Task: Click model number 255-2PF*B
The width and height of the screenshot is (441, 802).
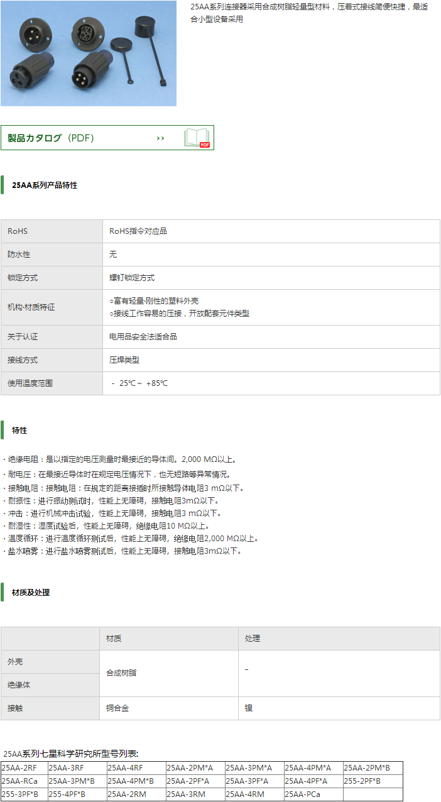Action: coord(362,781)
